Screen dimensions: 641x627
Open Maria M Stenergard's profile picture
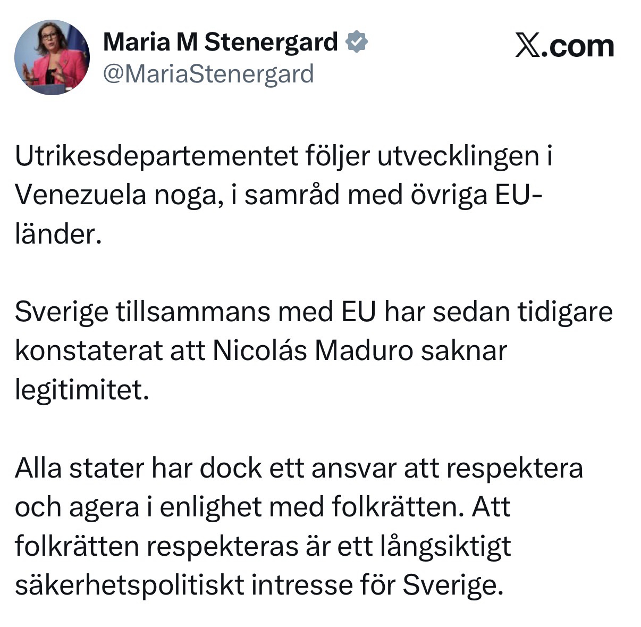pyautogui.click(x=52, y=57)
